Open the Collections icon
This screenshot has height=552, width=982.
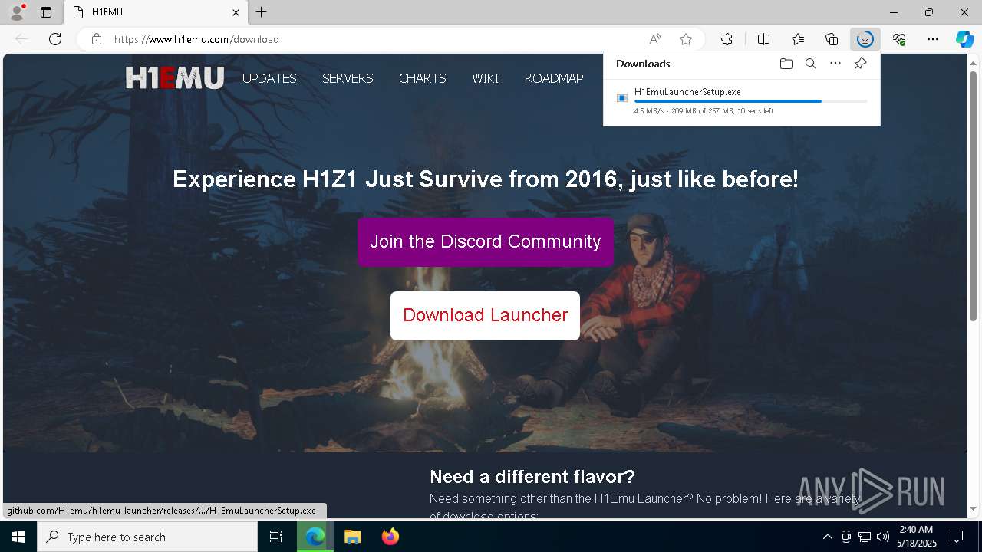coord(832,39)
